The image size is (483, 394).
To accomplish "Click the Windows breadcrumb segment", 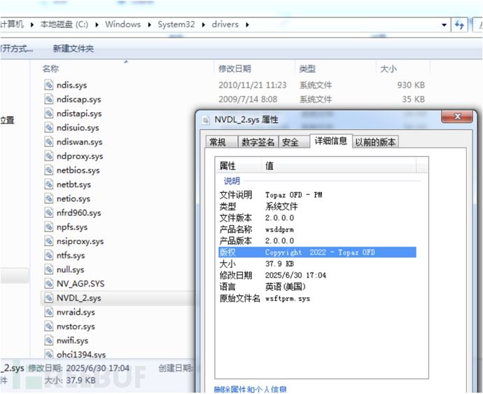I will pyautogui.click(x=123, y=25).
